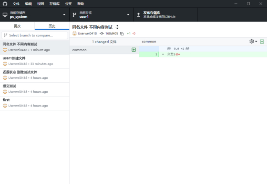267x184 pixels.
Task: Click avatar beside the 1 minute ago commit
Action: (5, 50)
